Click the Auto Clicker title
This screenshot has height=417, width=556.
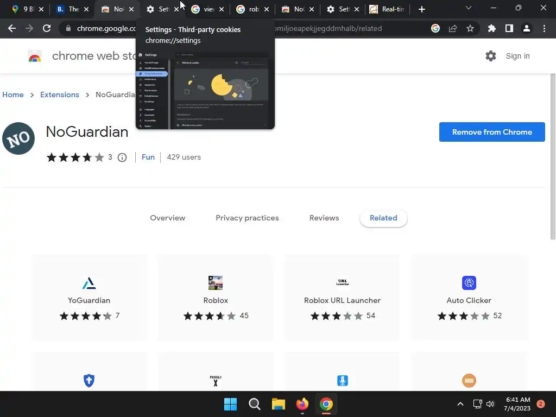(469, 300)
